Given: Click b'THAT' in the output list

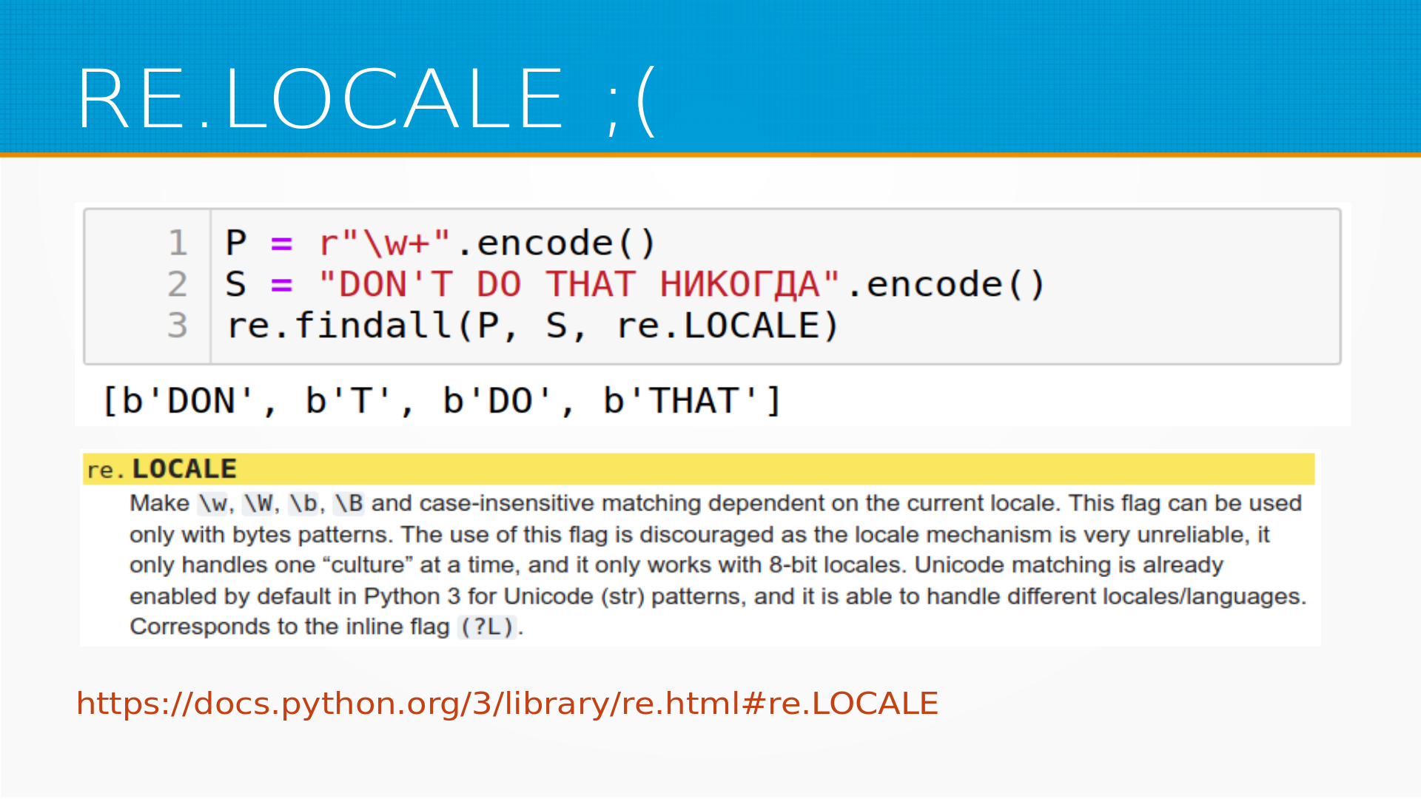Looking at the screenshot, I should click(x=681, y=401).
